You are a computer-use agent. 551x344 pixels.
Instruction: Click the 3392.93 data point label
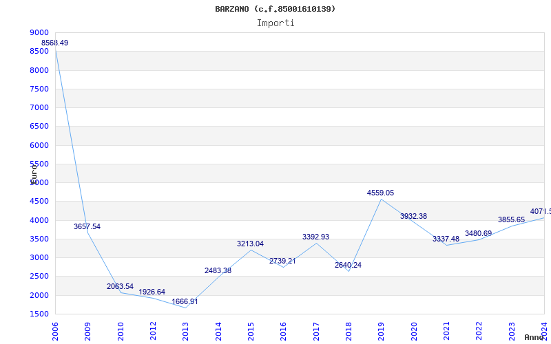(x=315, y=237)
